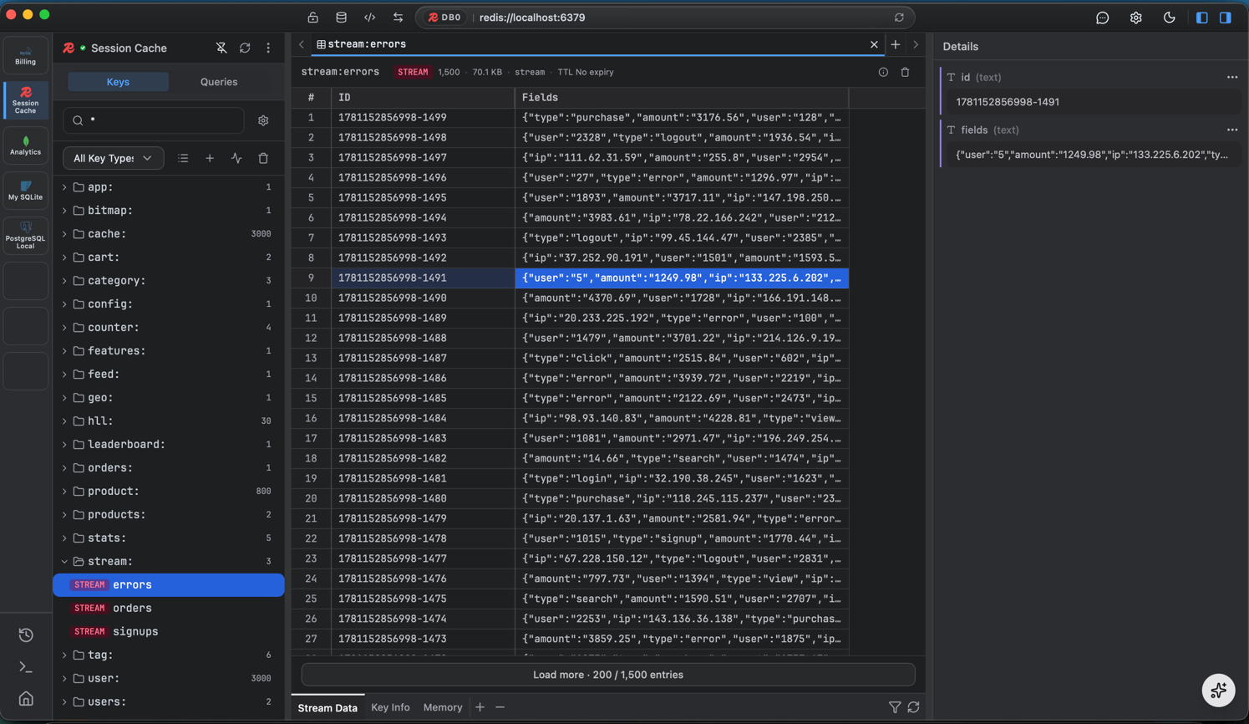Select the signups stream key
This screenshot has height=724, width=1249.
tap(169, 632)
